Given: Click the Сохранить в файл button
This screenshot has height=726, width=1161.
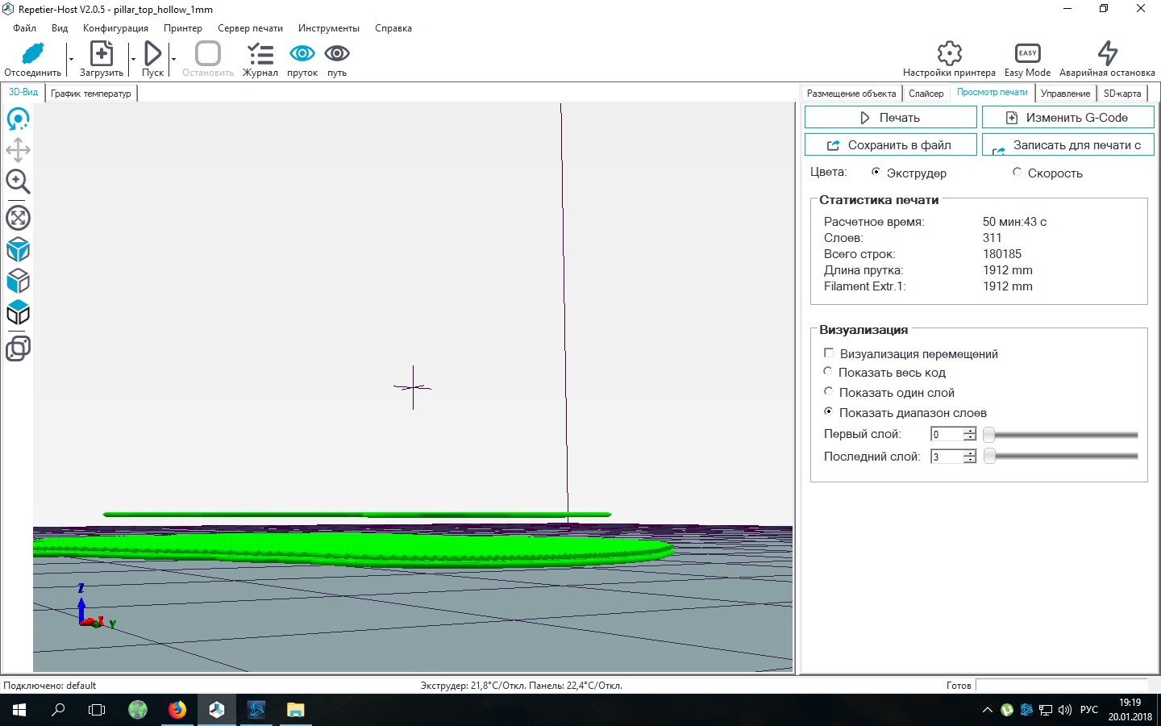Looking at the screenshot, I should [890, 145].
